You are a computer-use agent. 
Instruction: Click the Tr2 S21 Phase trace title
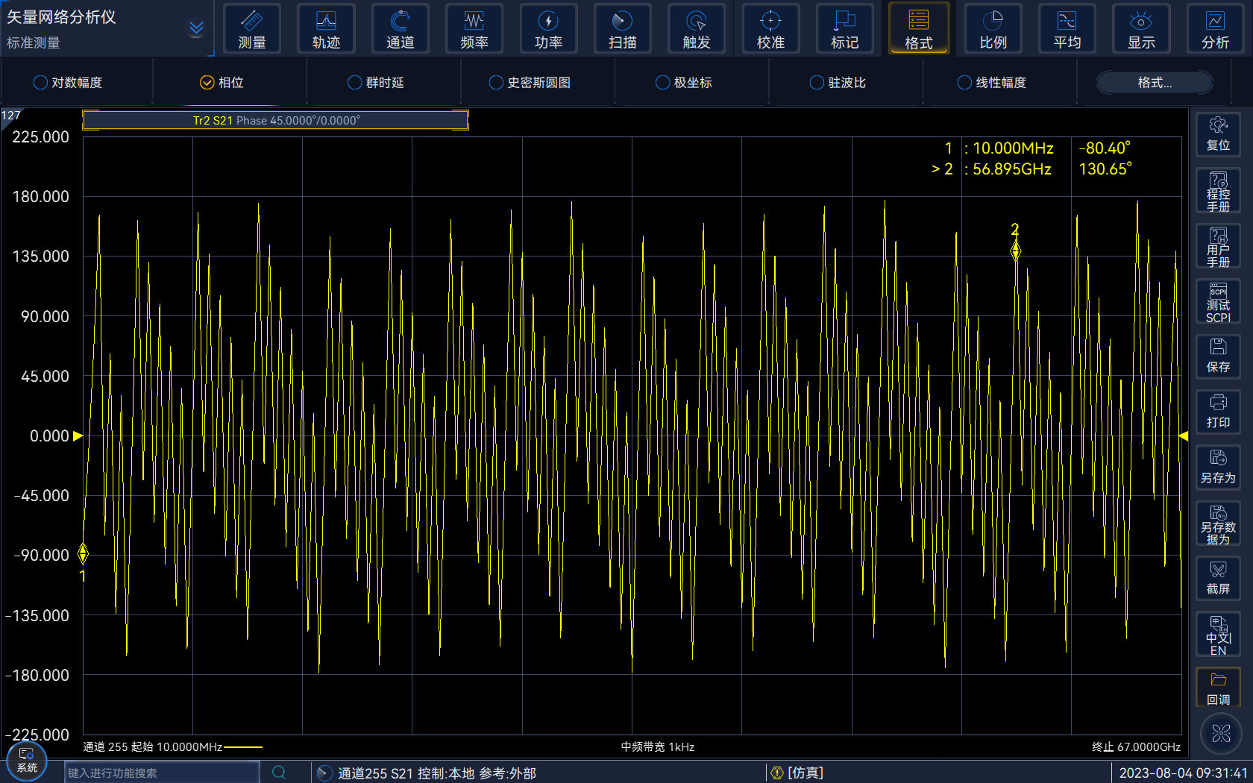coord(276,120)
